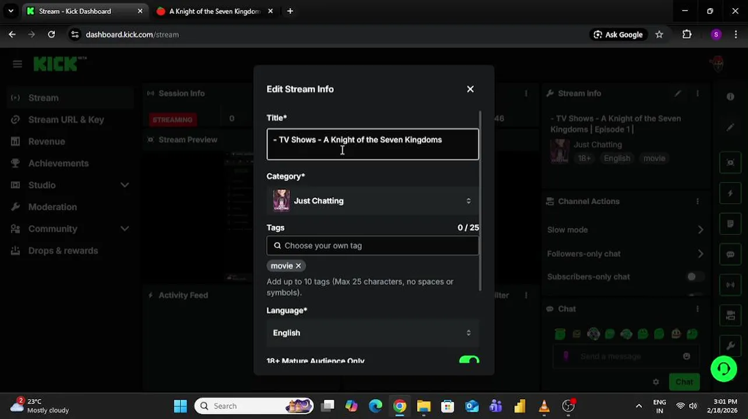The width and height of the screenshot is (748, 419).
Task: Open the Just Chatting category dropdown
Action: (x=373, y=201)
